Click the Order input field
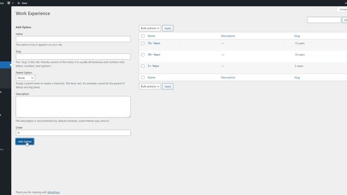 [x=73, y=133]
